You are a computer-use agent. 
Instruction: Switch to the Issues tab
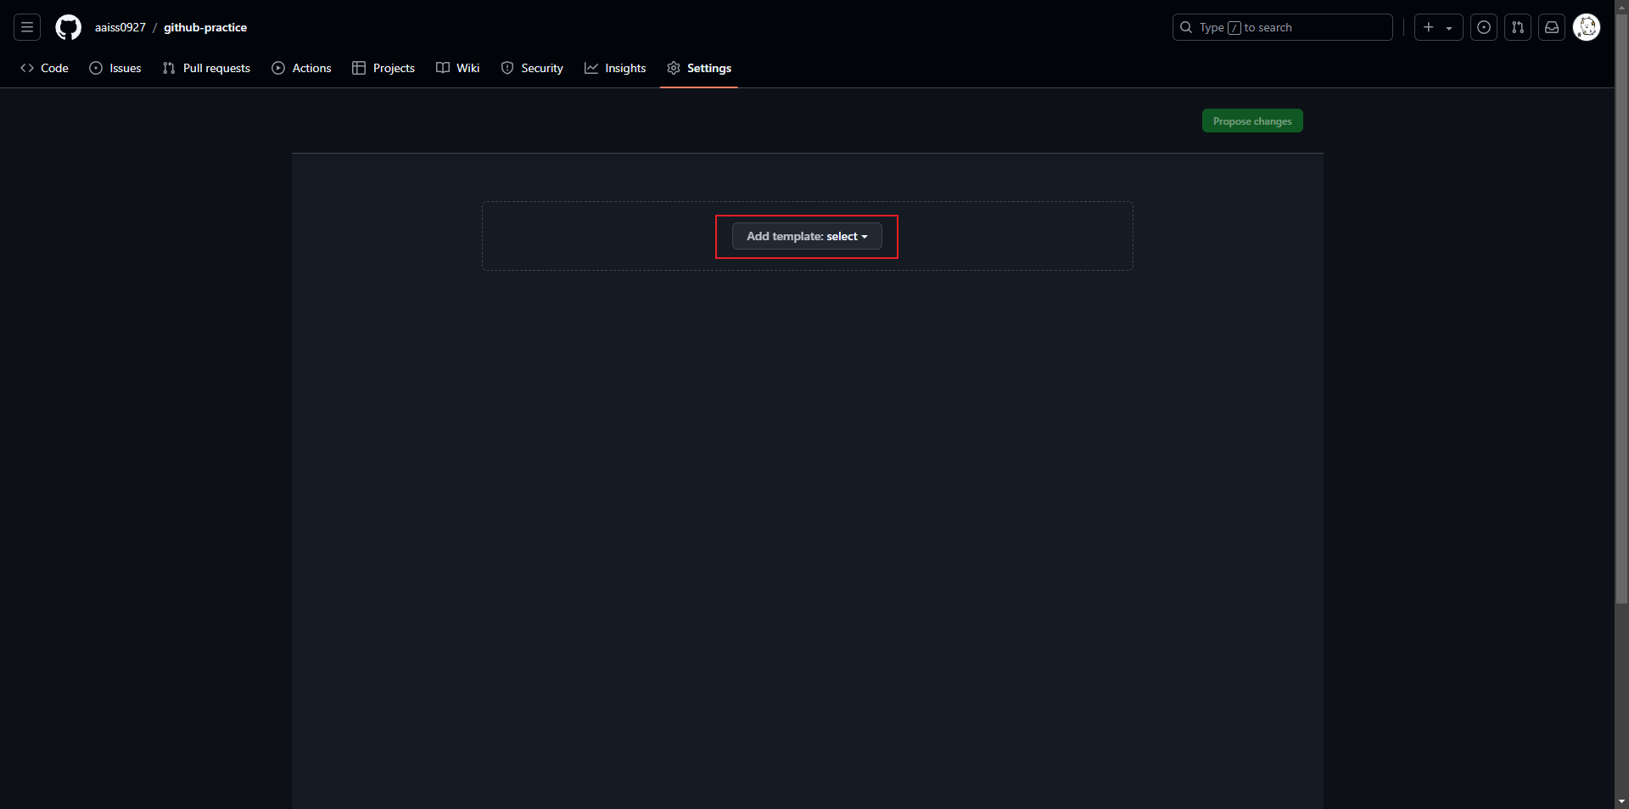pyautogui.click(x=115, y=68)
